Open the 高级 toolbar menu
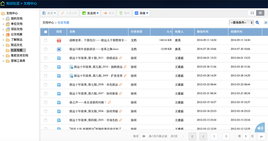This screenshot has width=268, height=141. pyautogui.click(x=141, y=13)
